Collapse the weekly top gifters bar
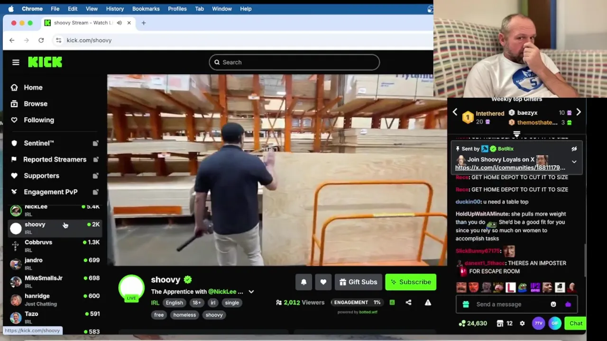This screenshot has width=607, height=341. pyautogui.click(x=516, y=134)
